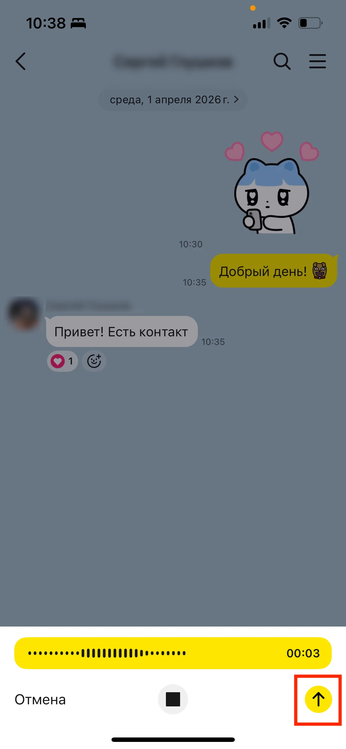Tap the blurred chat title in header

(173, 62)
